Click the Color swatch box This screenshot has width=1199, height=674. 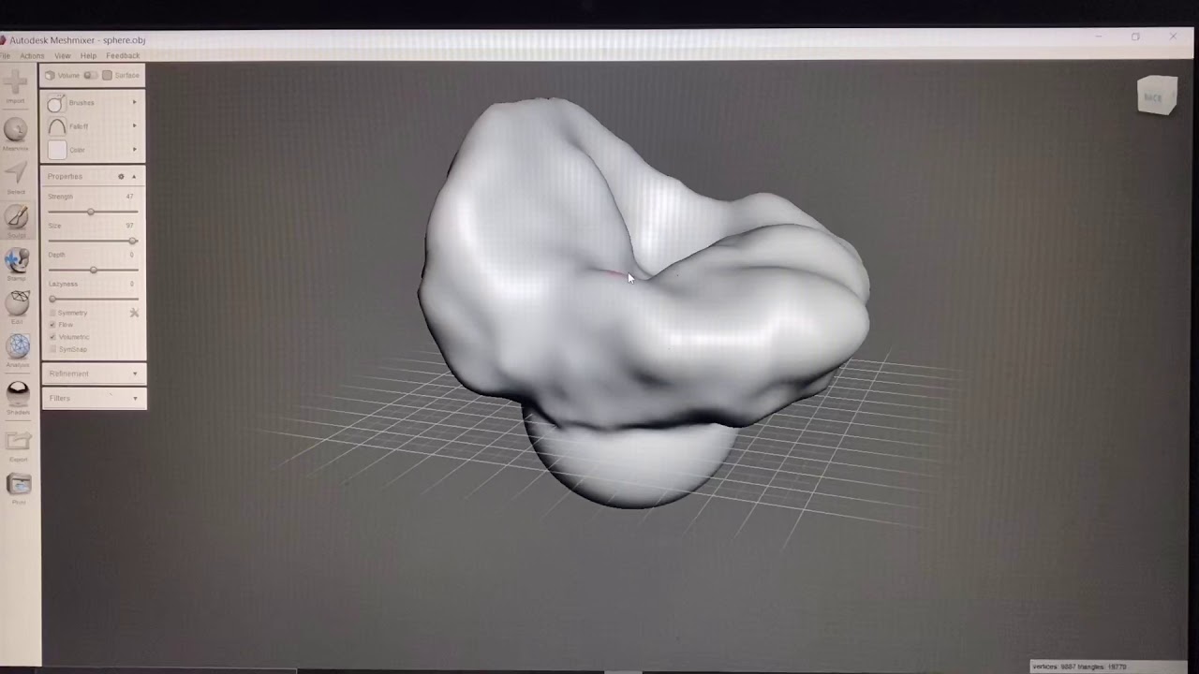click(57, 150)
